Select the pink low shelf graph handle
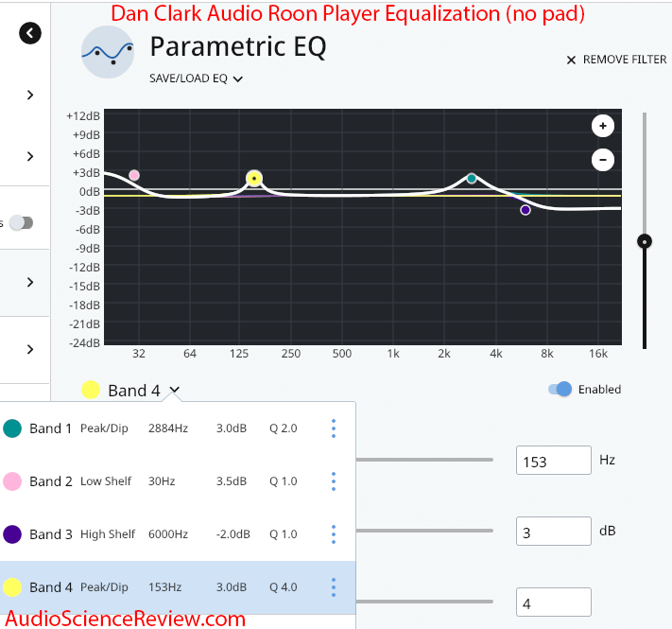This screenshot has width=672, height=629. pos(134,175)
